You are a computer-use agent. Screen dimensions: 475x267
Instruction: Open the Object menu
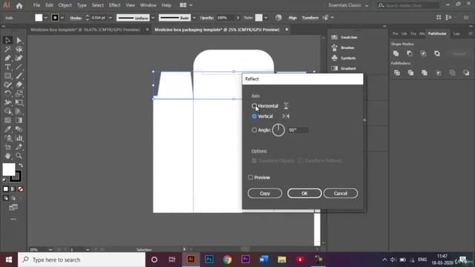pyautogui.click(x=65, y=5)
